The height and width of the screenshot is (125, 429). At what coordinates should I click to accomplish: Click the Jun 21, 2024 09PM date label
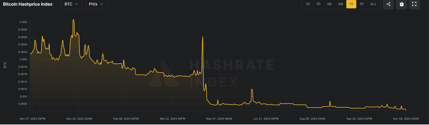point(266,119)
